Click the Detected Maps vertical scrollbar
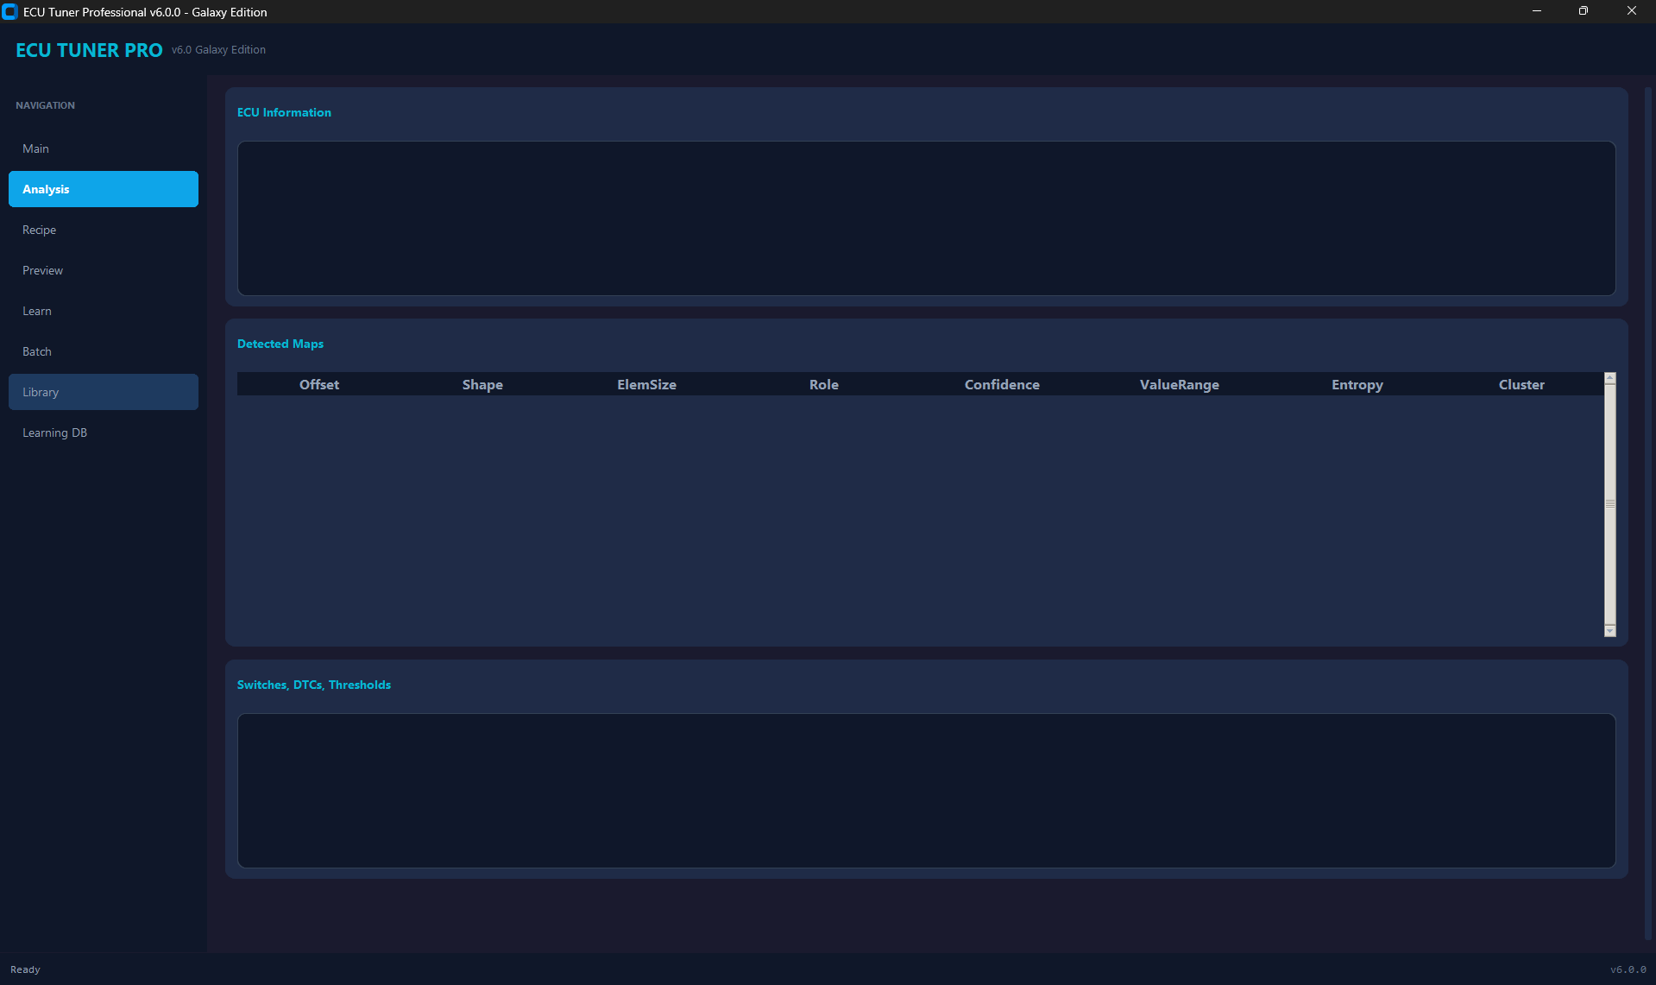The image size is (1656, 985). (x=1609, y=505)
